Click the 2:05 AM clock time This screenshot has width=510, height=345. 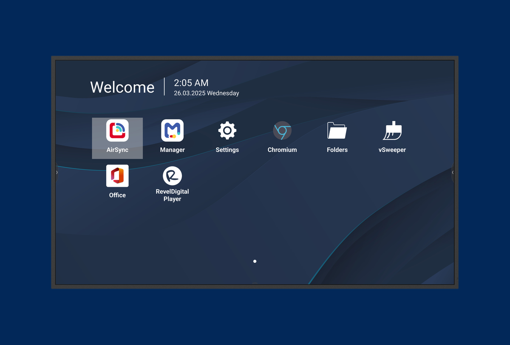tap(191, 83)
